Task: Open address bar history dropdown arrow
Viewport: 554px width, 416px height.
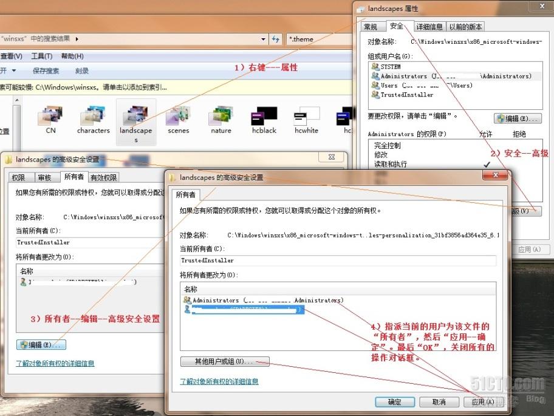Action: coord(263,39)
